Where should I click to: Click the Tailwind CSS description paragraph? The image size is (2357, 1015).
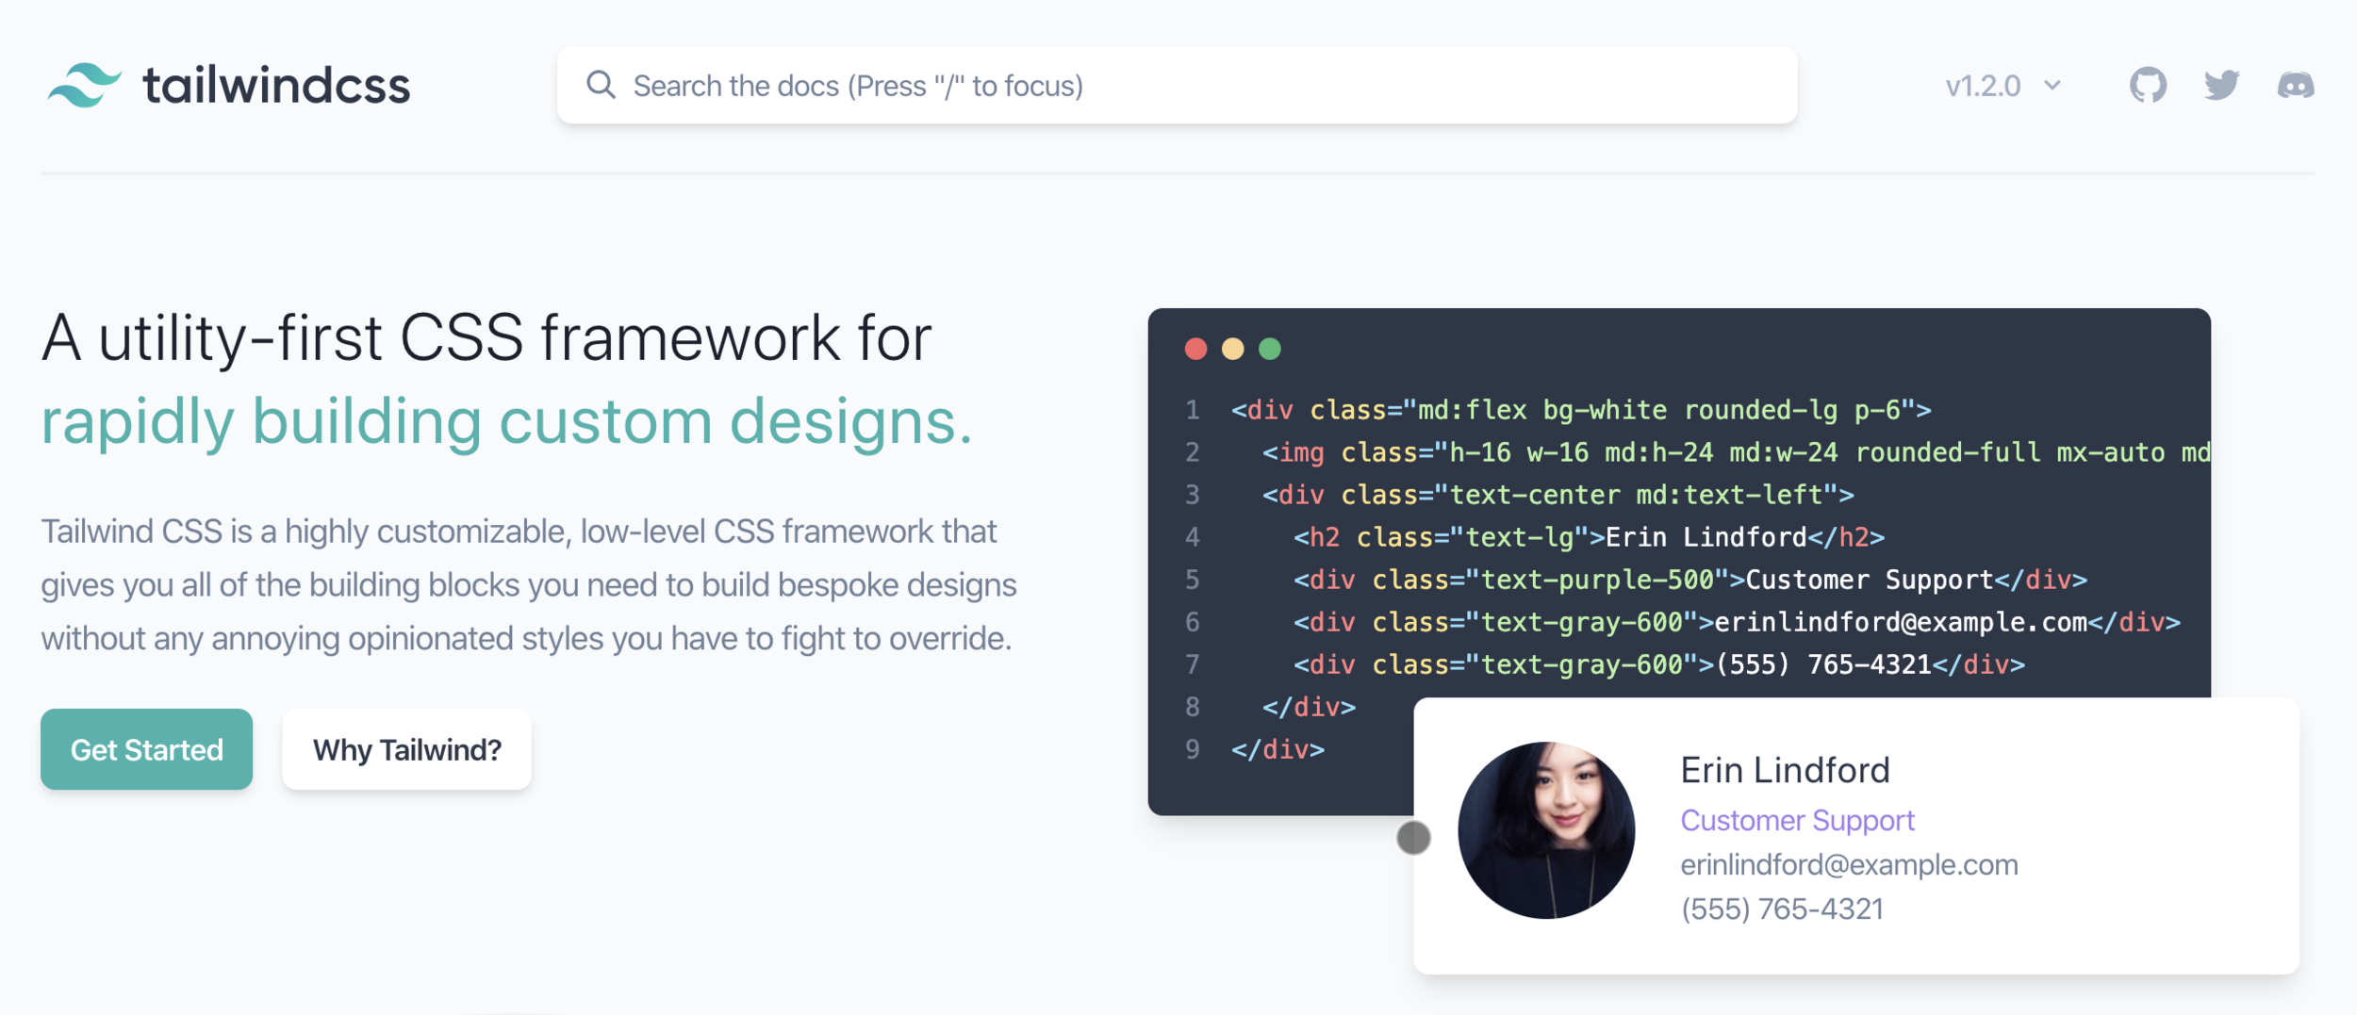[528, 584]
